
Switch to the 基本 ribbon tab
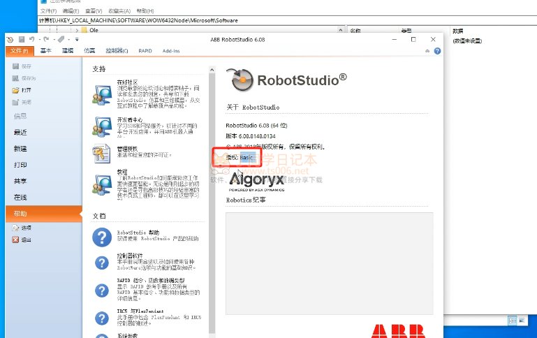coord(45,51)
